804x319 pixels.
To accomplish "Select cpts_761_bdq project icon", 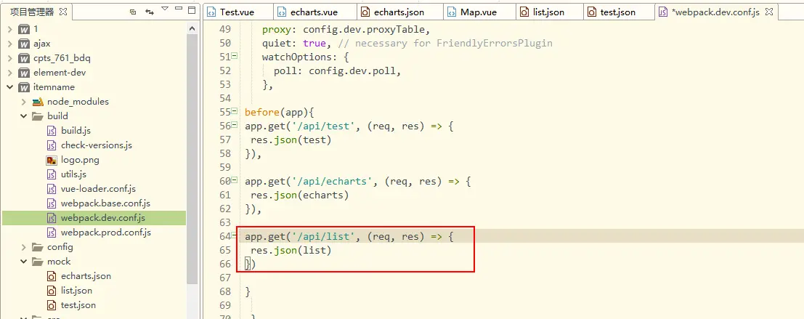I will point(24,58).
